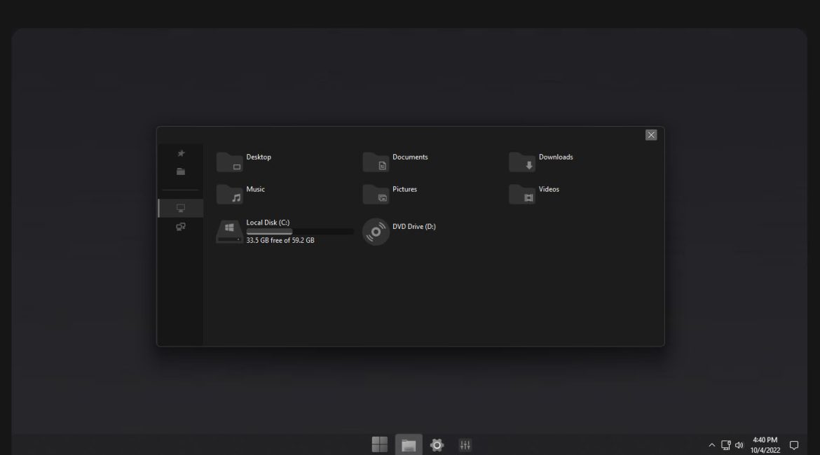Select This PC monitor icon in sidebar

(x=181, y=208)
